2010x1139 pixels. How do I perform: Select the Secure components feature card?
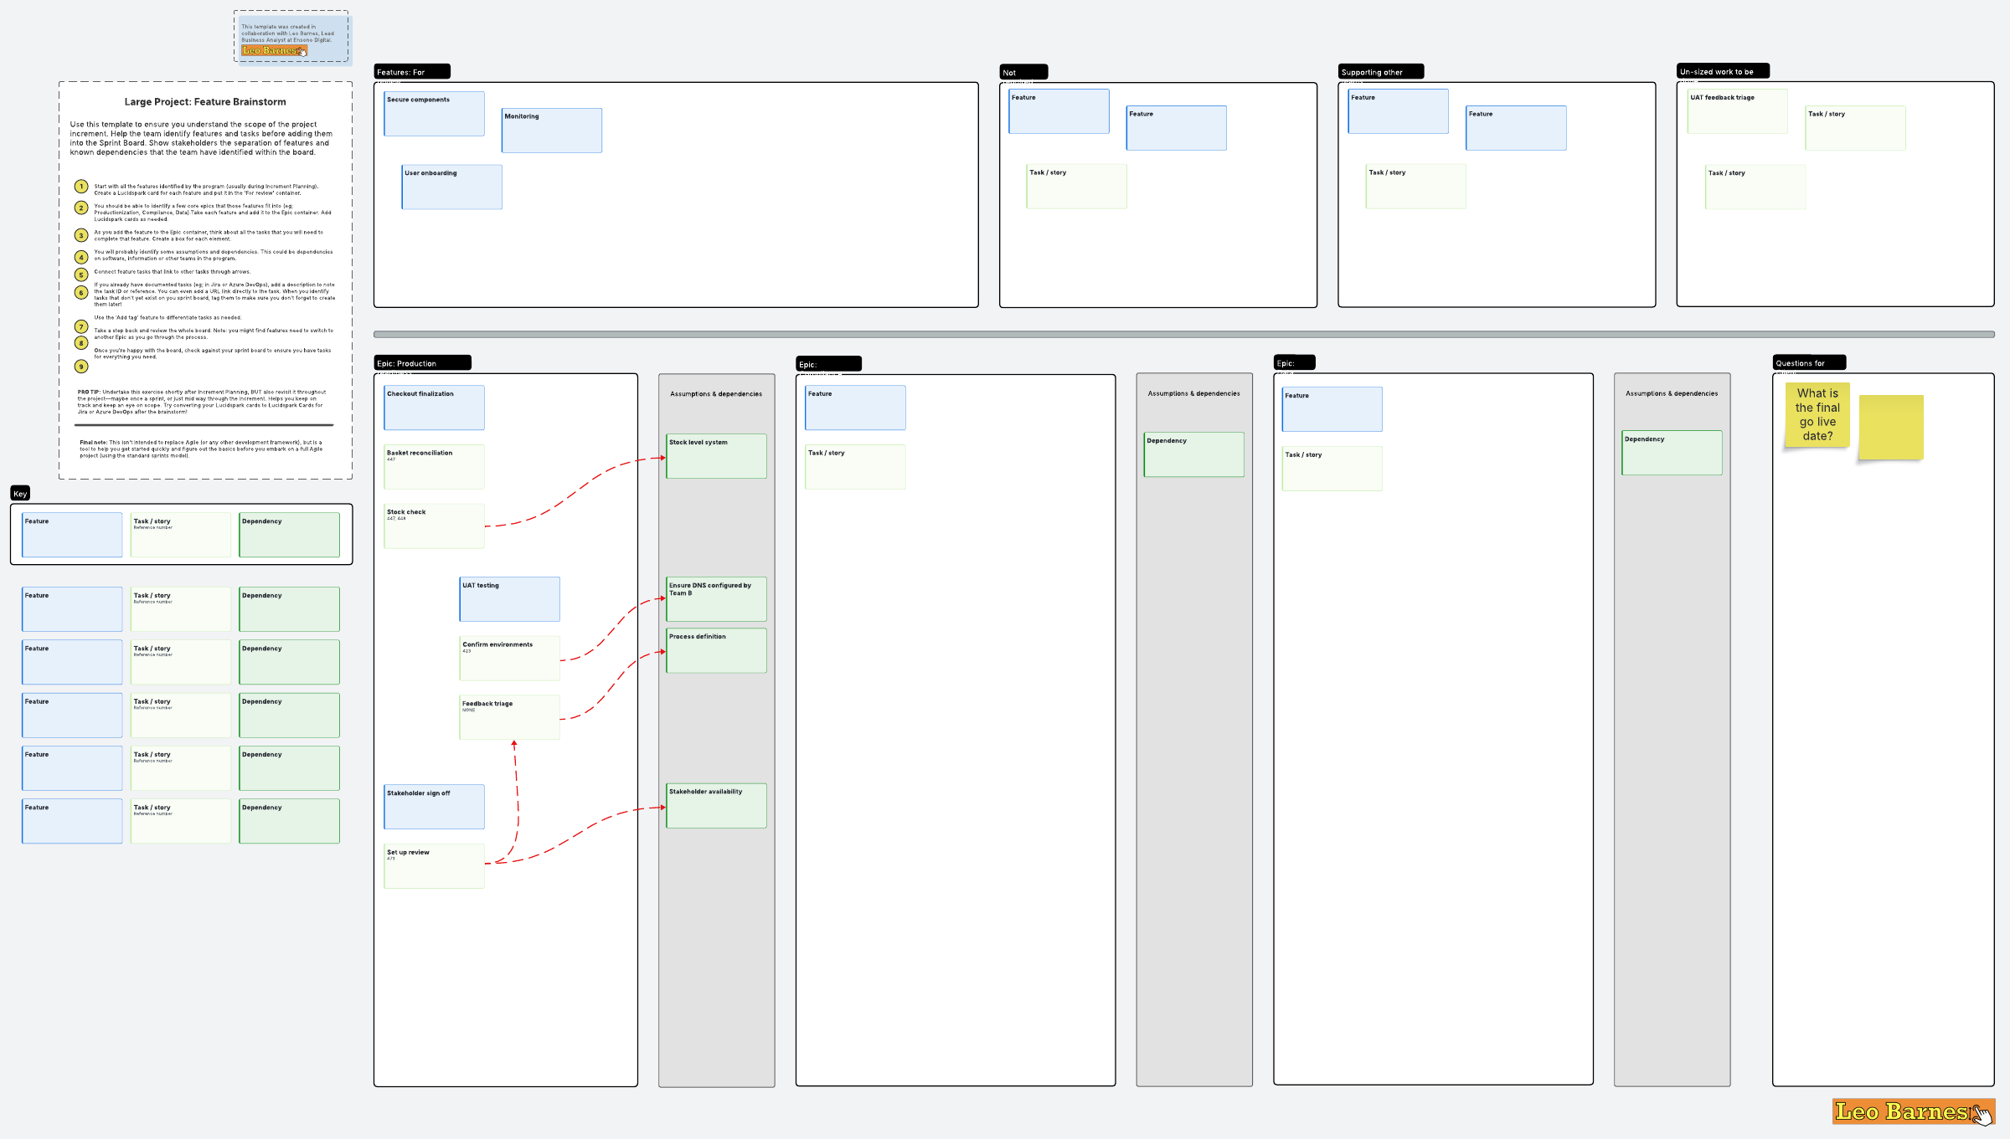[434, 114]
